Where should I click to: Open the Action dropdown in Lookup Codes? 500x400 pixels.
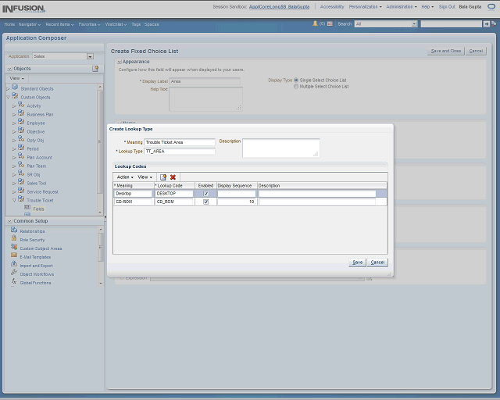click(x=124, y=177)
